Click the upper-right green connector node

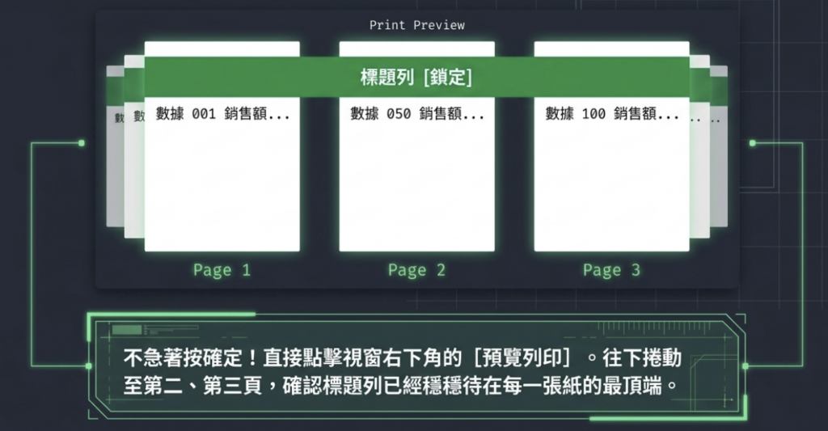point(752,143)
